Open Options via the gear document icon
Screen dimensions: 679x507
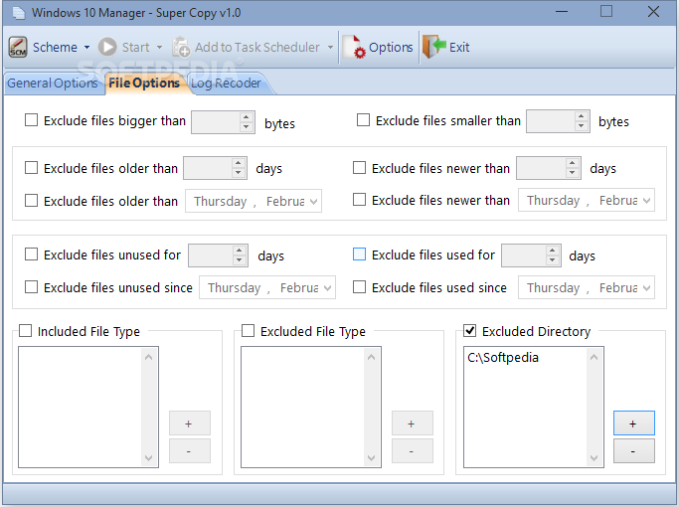pos(354,47)
